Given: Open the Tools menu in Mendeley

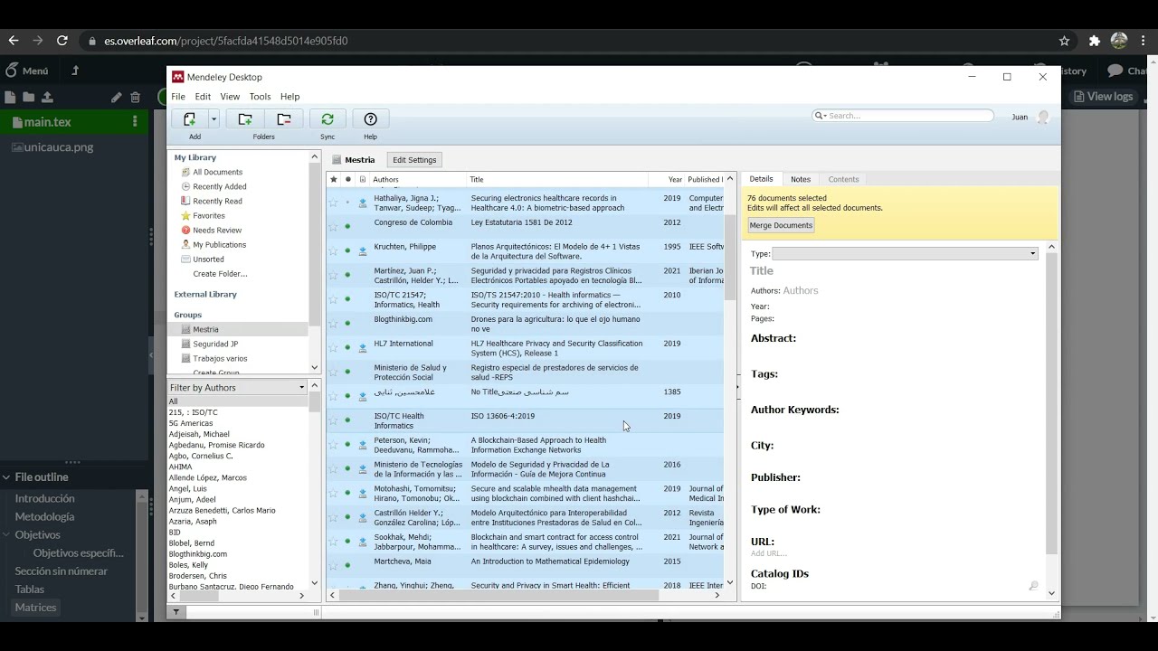Looking at the screenshot, I should (x=260, y=97).
